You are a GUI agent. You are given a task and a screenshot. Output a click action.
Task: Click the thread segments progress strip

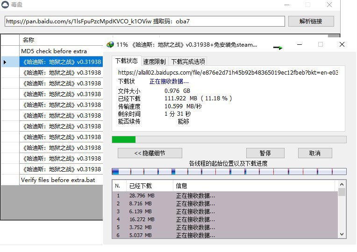(x=229, y=171)
